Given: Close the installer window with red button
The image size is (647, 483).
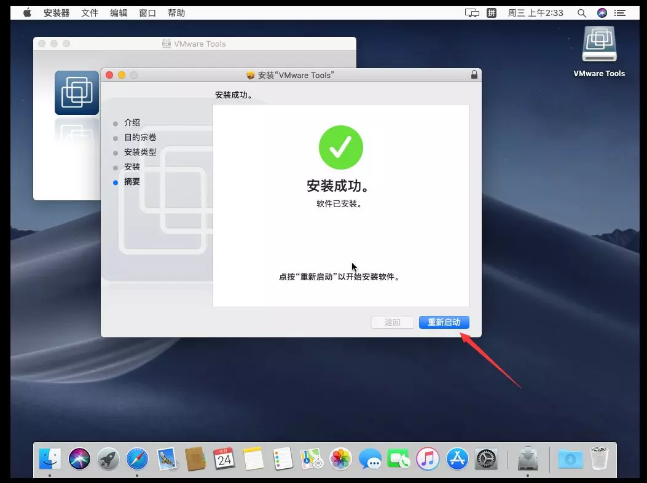Looking at the screenshot, I should pos(109,75).
